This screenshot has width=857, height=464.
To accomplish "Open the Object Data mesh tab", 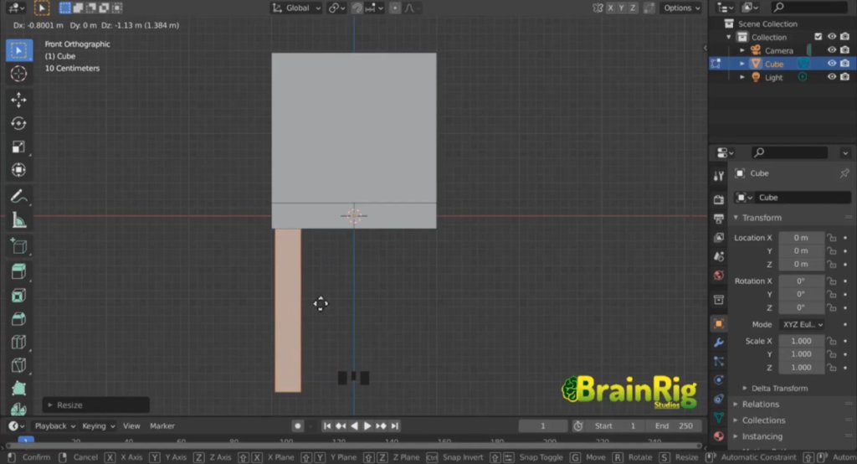I will [719, 417].
